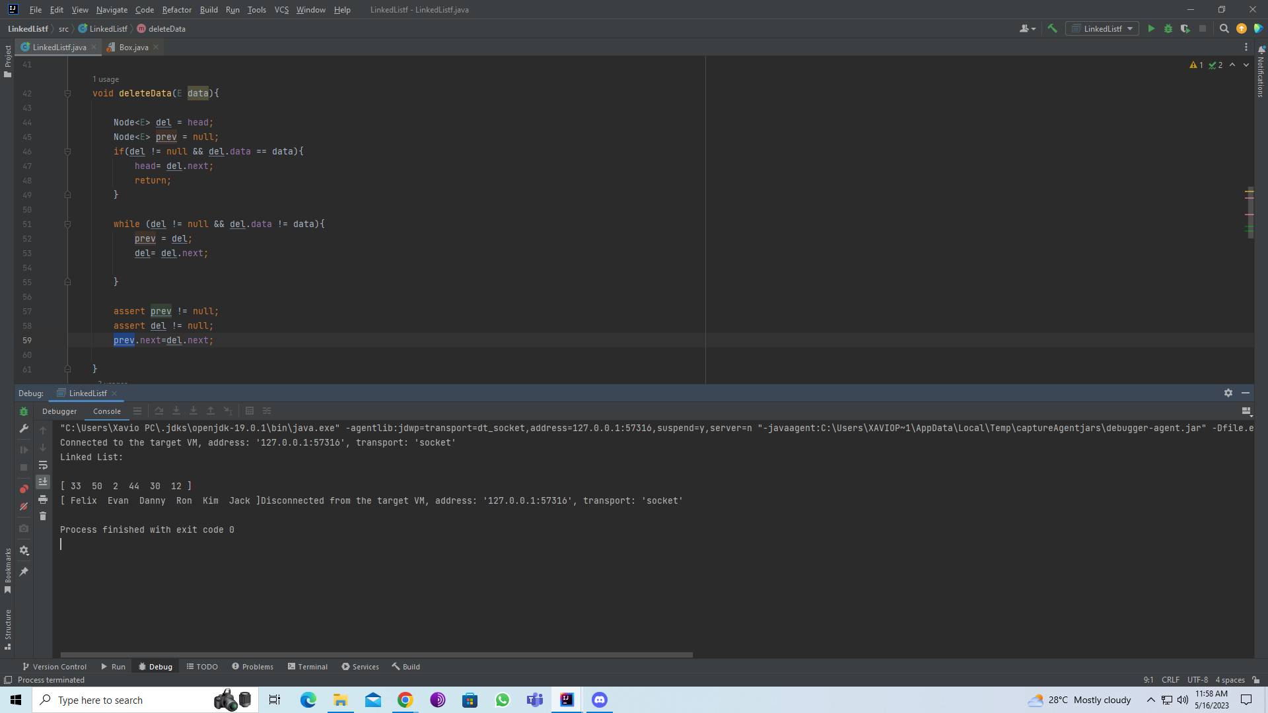Open Project tool window sidebar button
Viewport: 1268px width, 713px height.
click(7, 61)
